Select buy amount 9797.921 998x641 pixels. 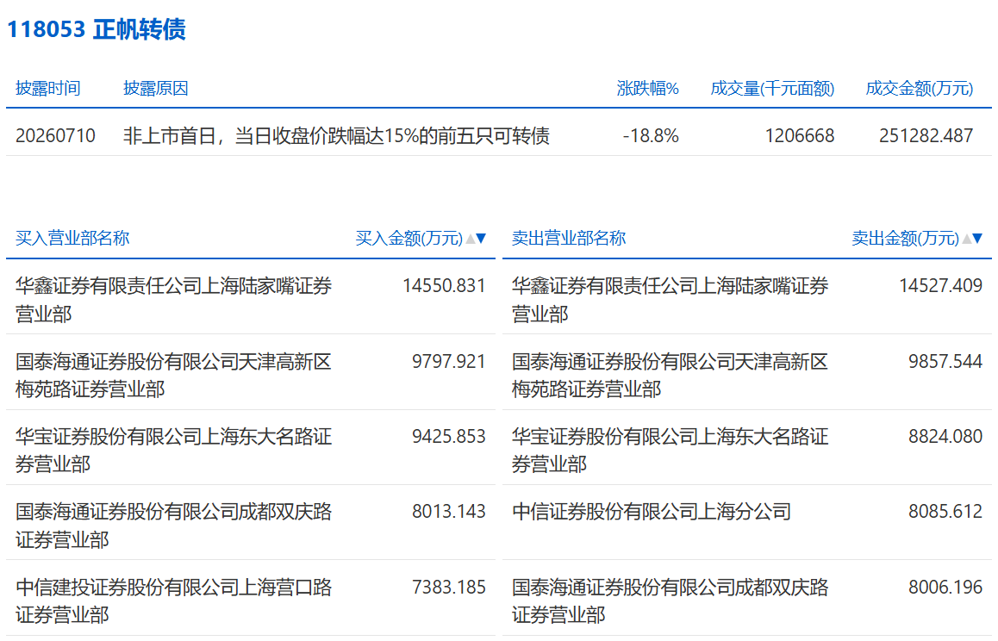(x=449, y=362)
